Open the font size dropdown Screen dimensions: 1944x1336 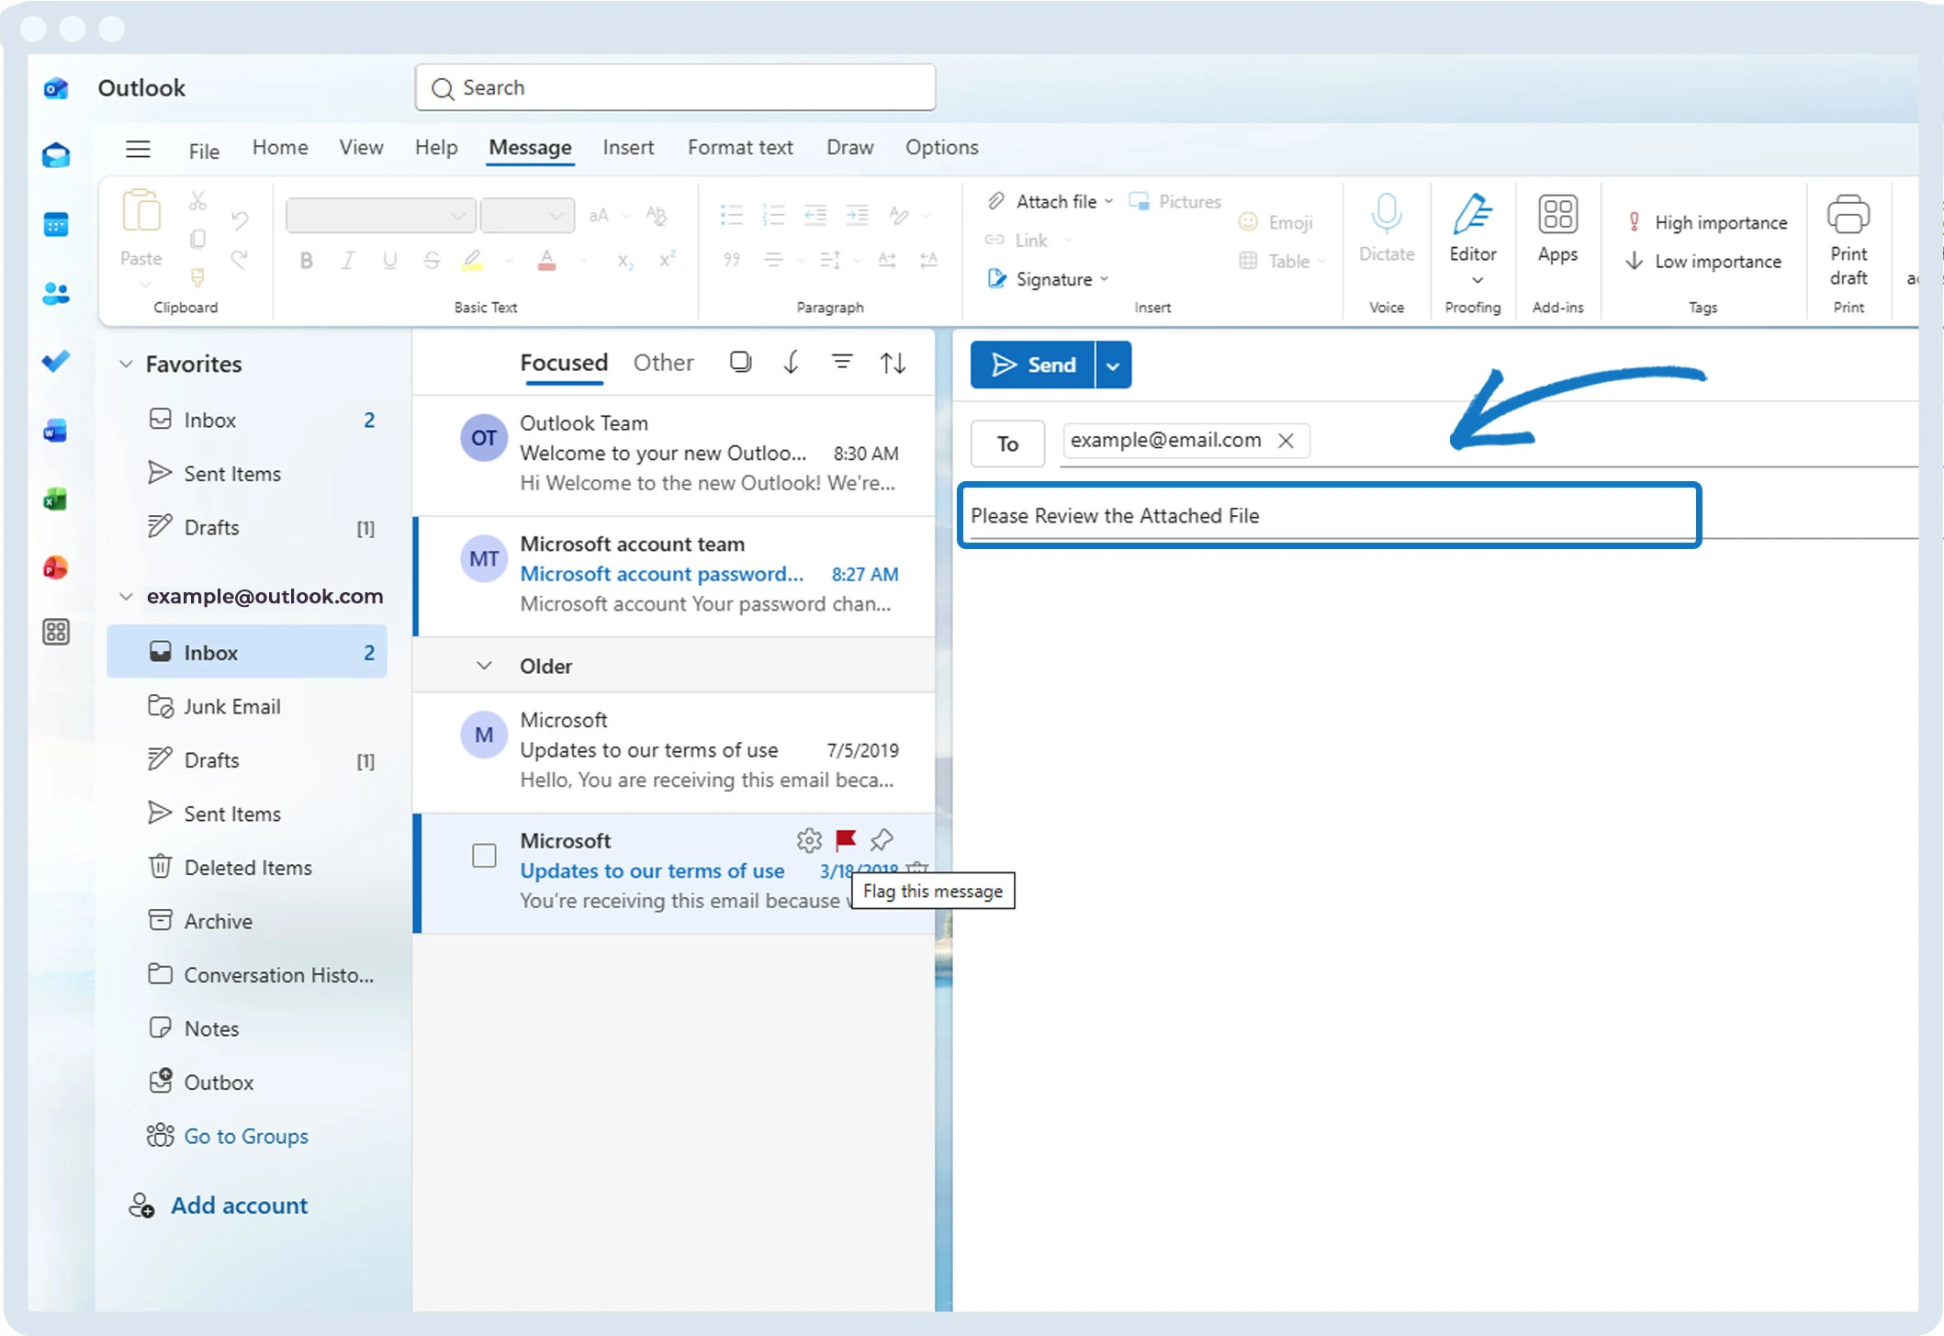527,216
